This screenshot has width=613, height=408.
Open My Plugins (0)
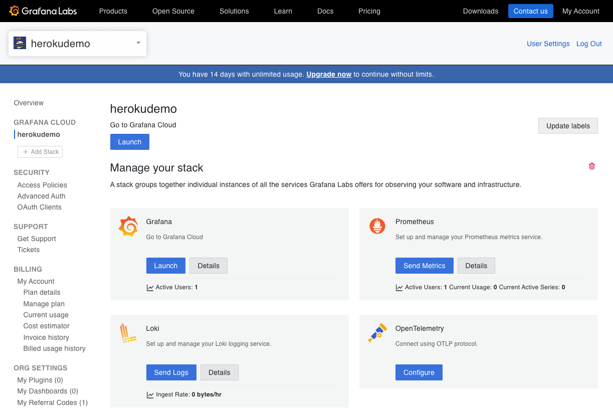coord(40,380)
